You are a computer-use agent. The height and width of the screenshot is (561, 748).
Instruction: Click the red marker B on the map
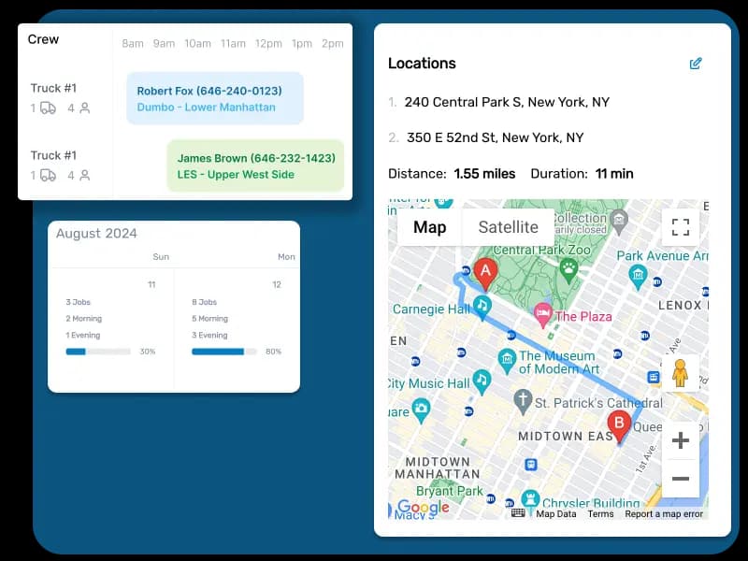619,426
